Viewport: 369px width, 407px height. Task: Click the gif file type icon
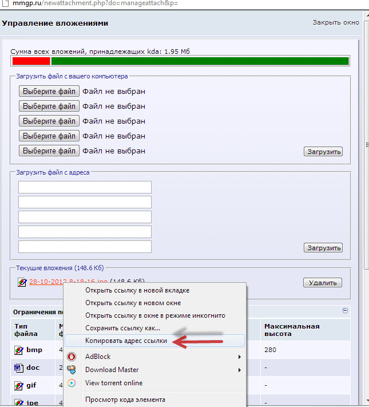tap(19, 385)
